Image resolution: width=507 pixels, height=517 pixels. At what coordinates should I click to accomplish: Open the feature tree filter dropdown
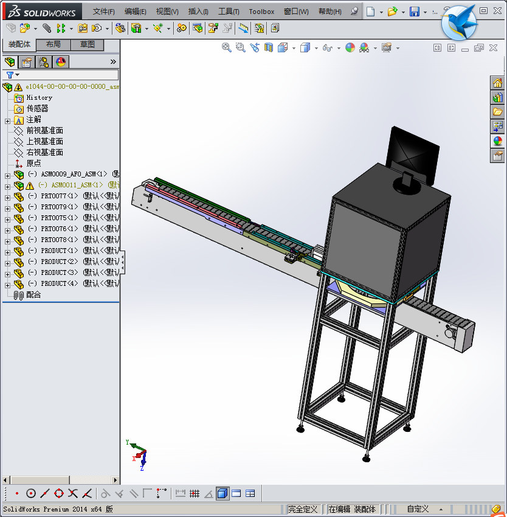(18, 75)
